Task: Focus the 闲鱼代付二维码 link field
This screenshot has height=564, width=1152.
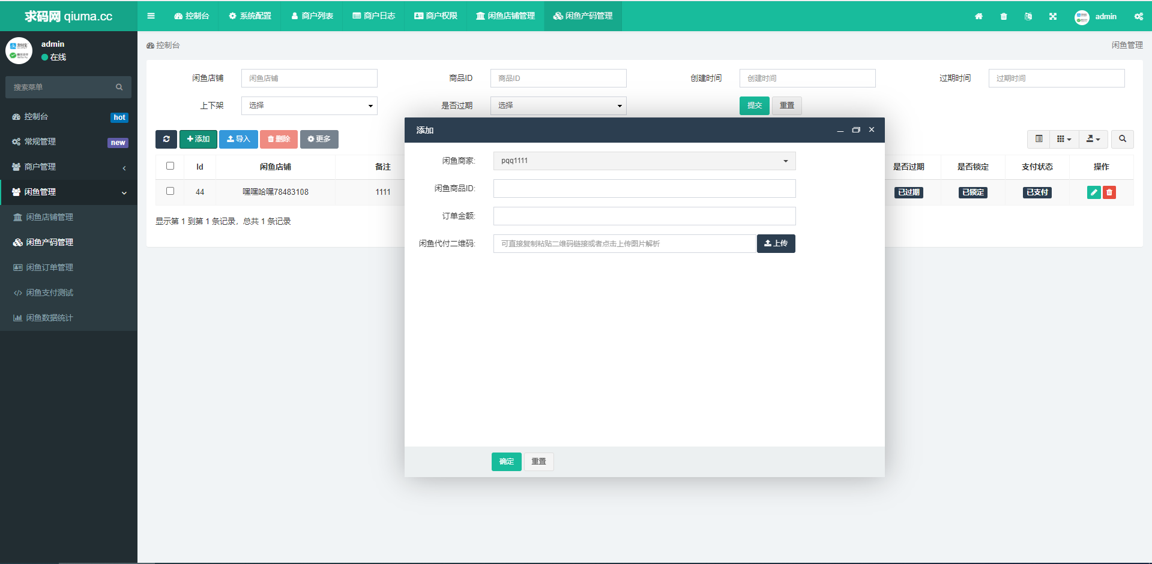Action: (x=624, y=243)
